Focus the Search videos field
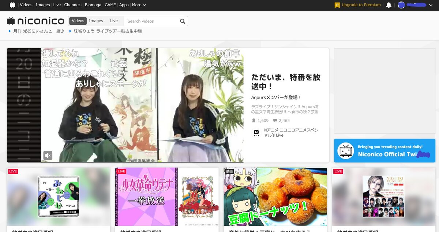The image size is (439, 232). (151, 21)
